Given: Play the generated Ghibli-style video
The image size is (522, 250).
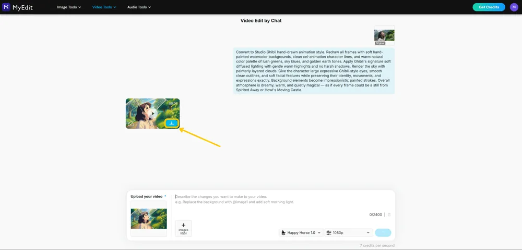Looking at the screenshot, I should coord(152,114).
